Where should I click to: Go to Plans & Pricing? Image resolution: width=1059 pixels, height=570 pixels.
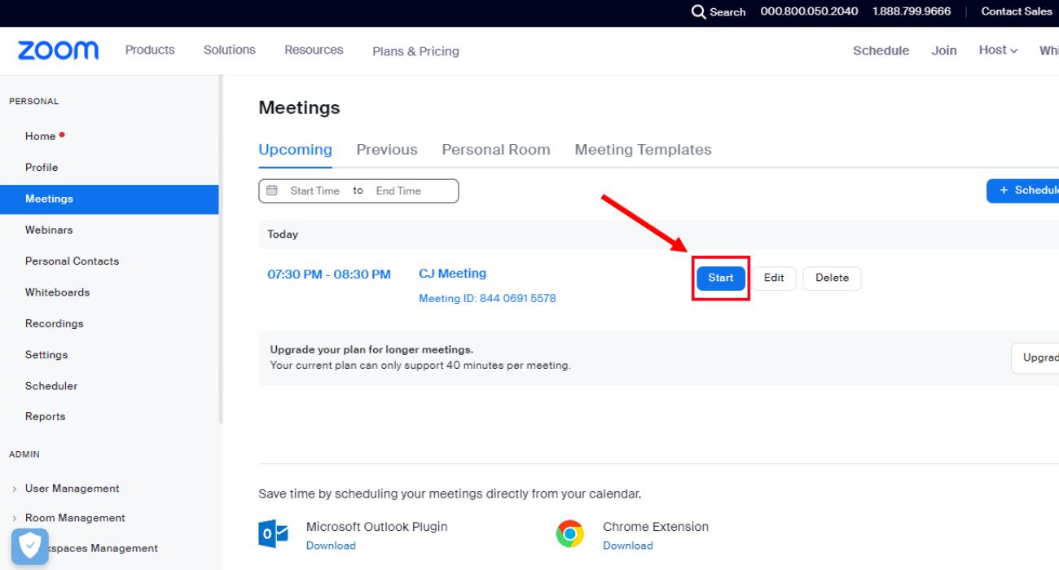pyautogui.click(x=415, y=51)
